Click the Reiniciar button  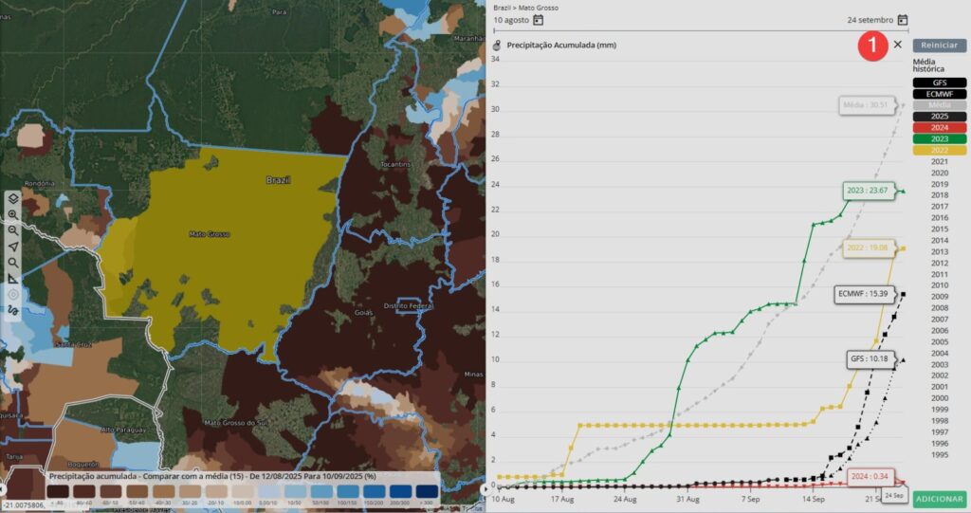pyautogui.click(x=939, y=46)
